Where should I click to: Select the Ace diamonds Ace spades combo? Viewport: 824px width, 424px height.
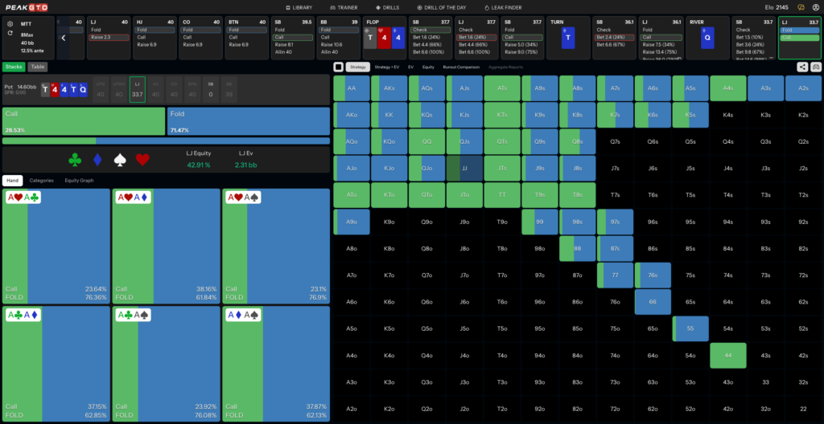coord(276,364)
